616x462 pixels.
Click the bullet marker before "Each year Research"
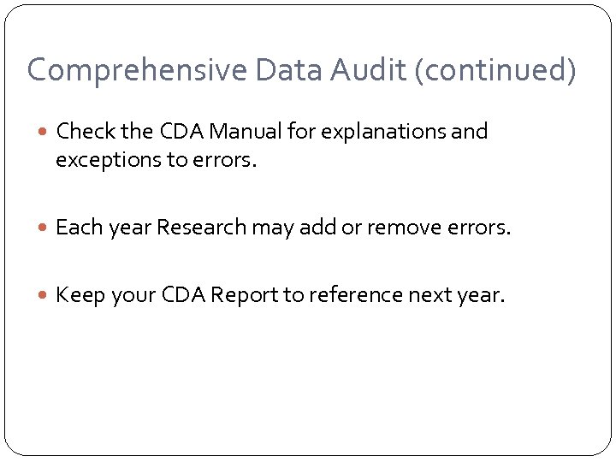pos(45,228)
